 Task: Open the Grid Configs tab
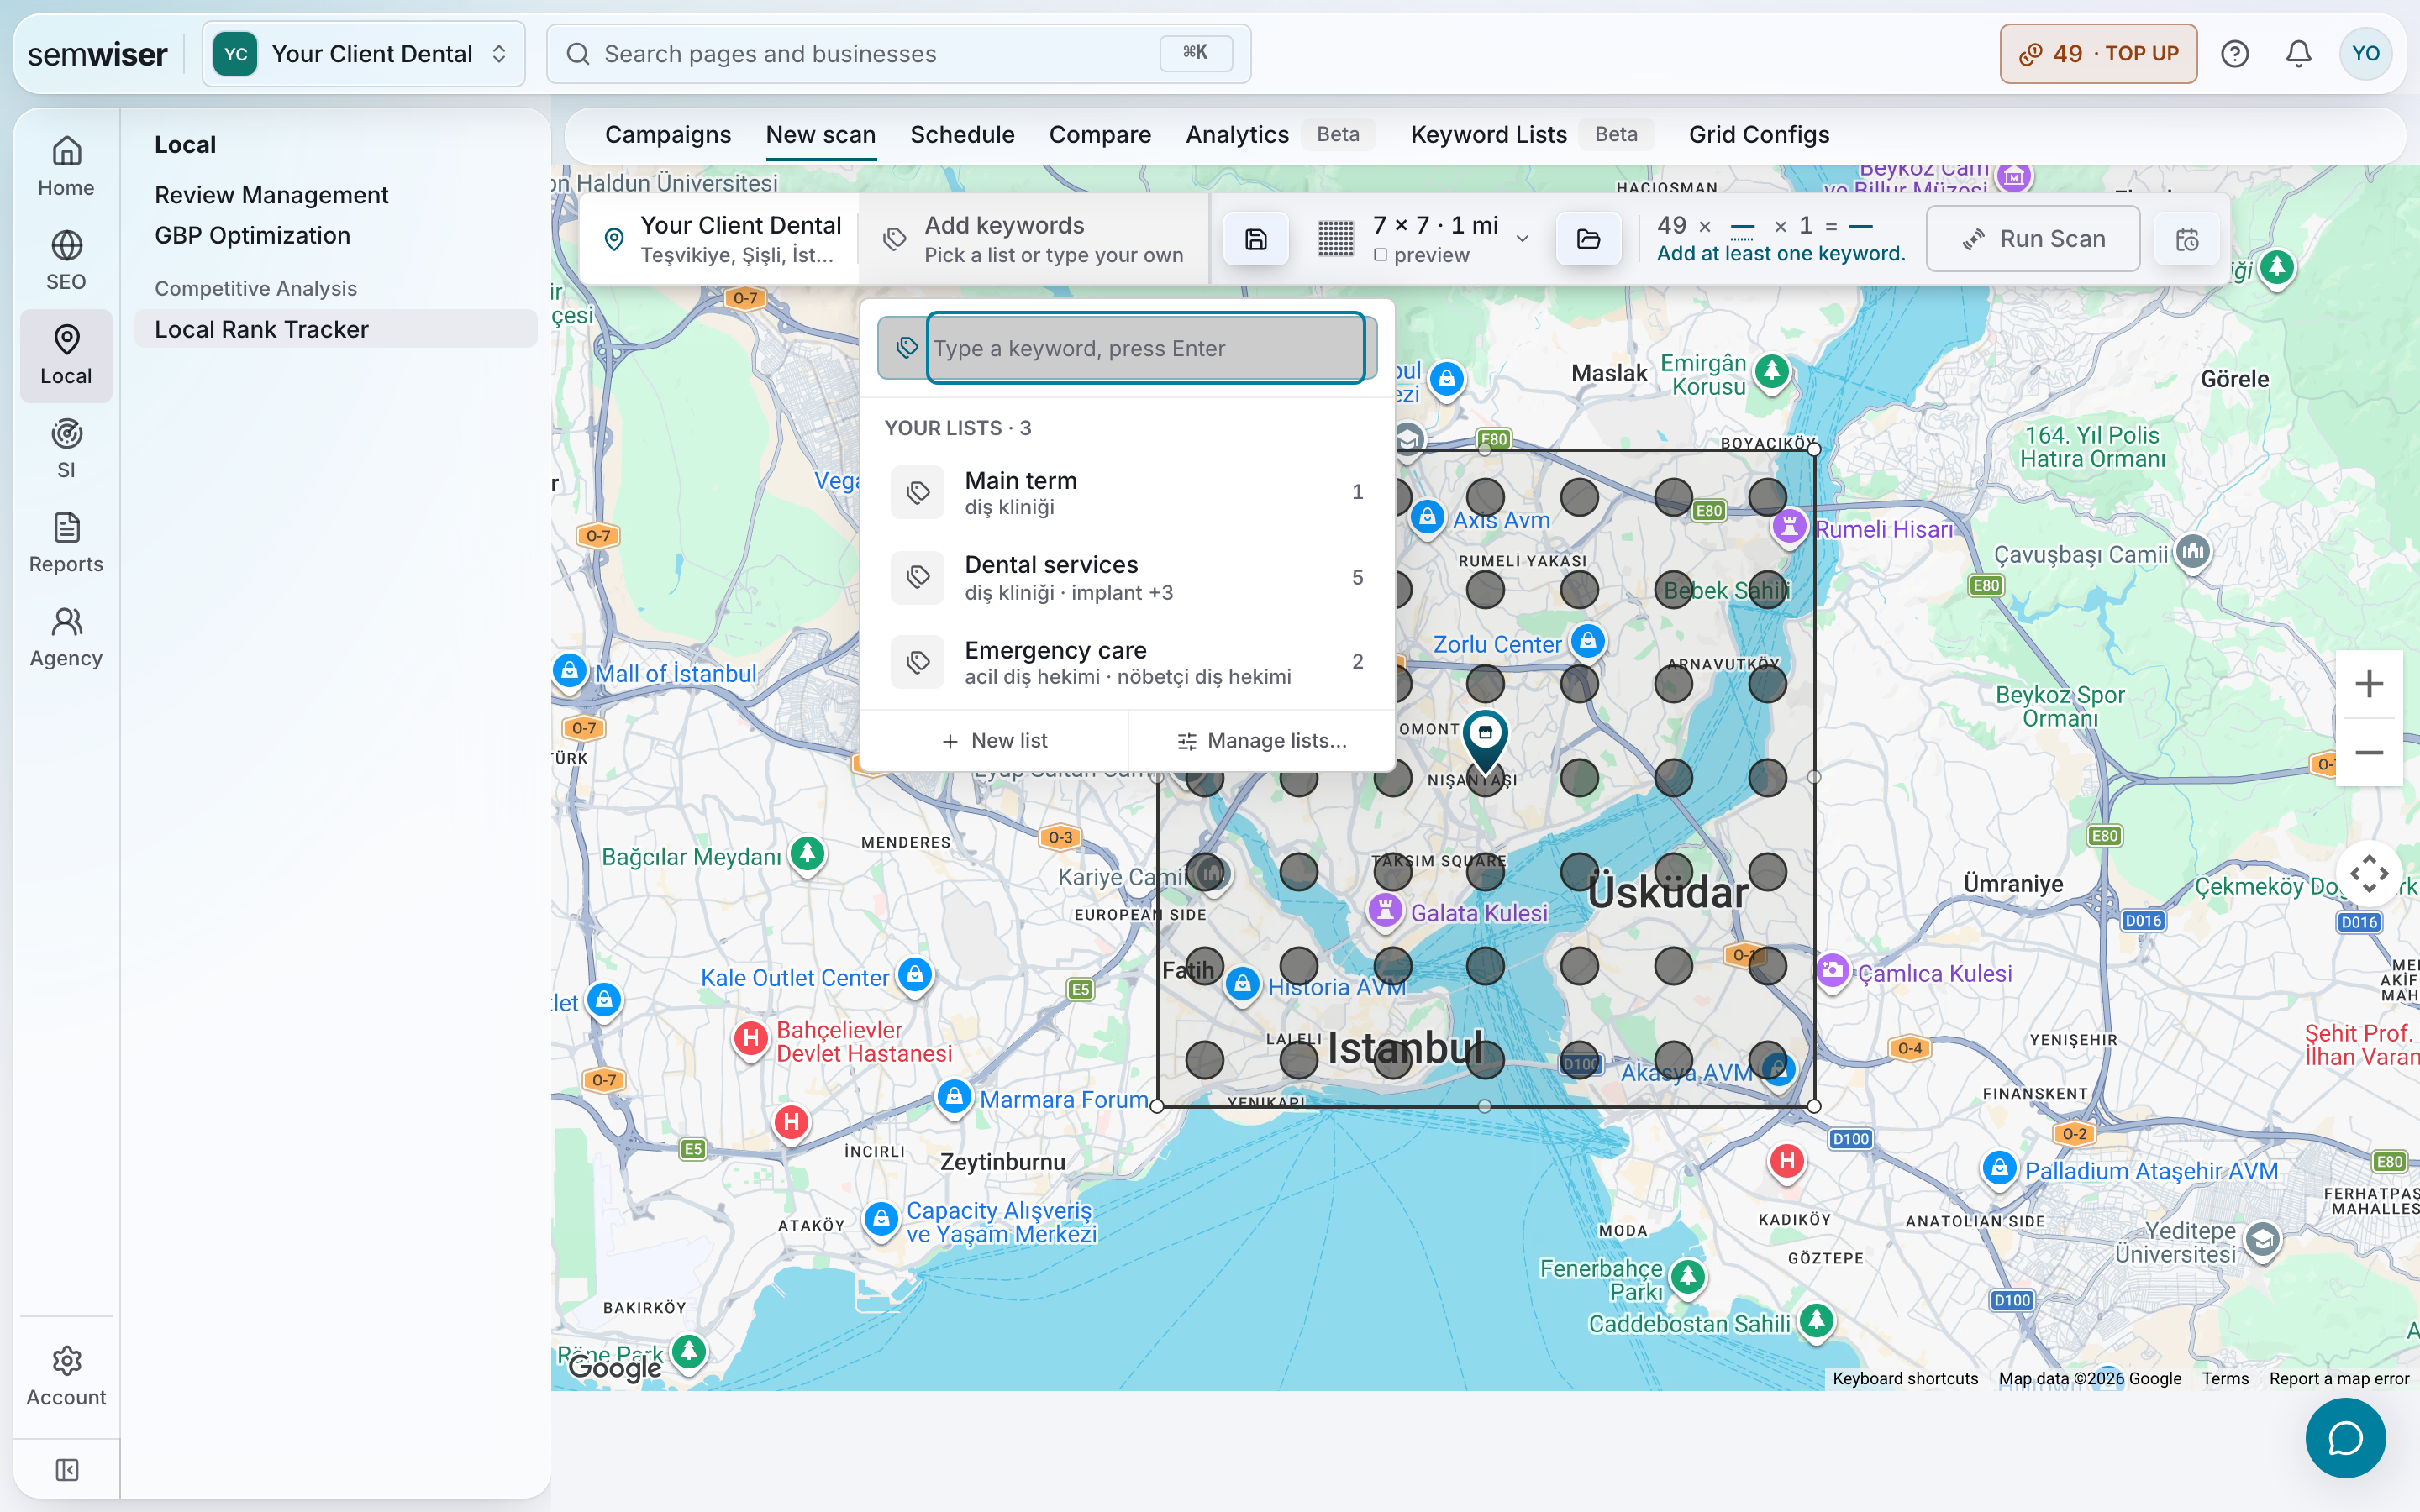tap(1759, 134)
